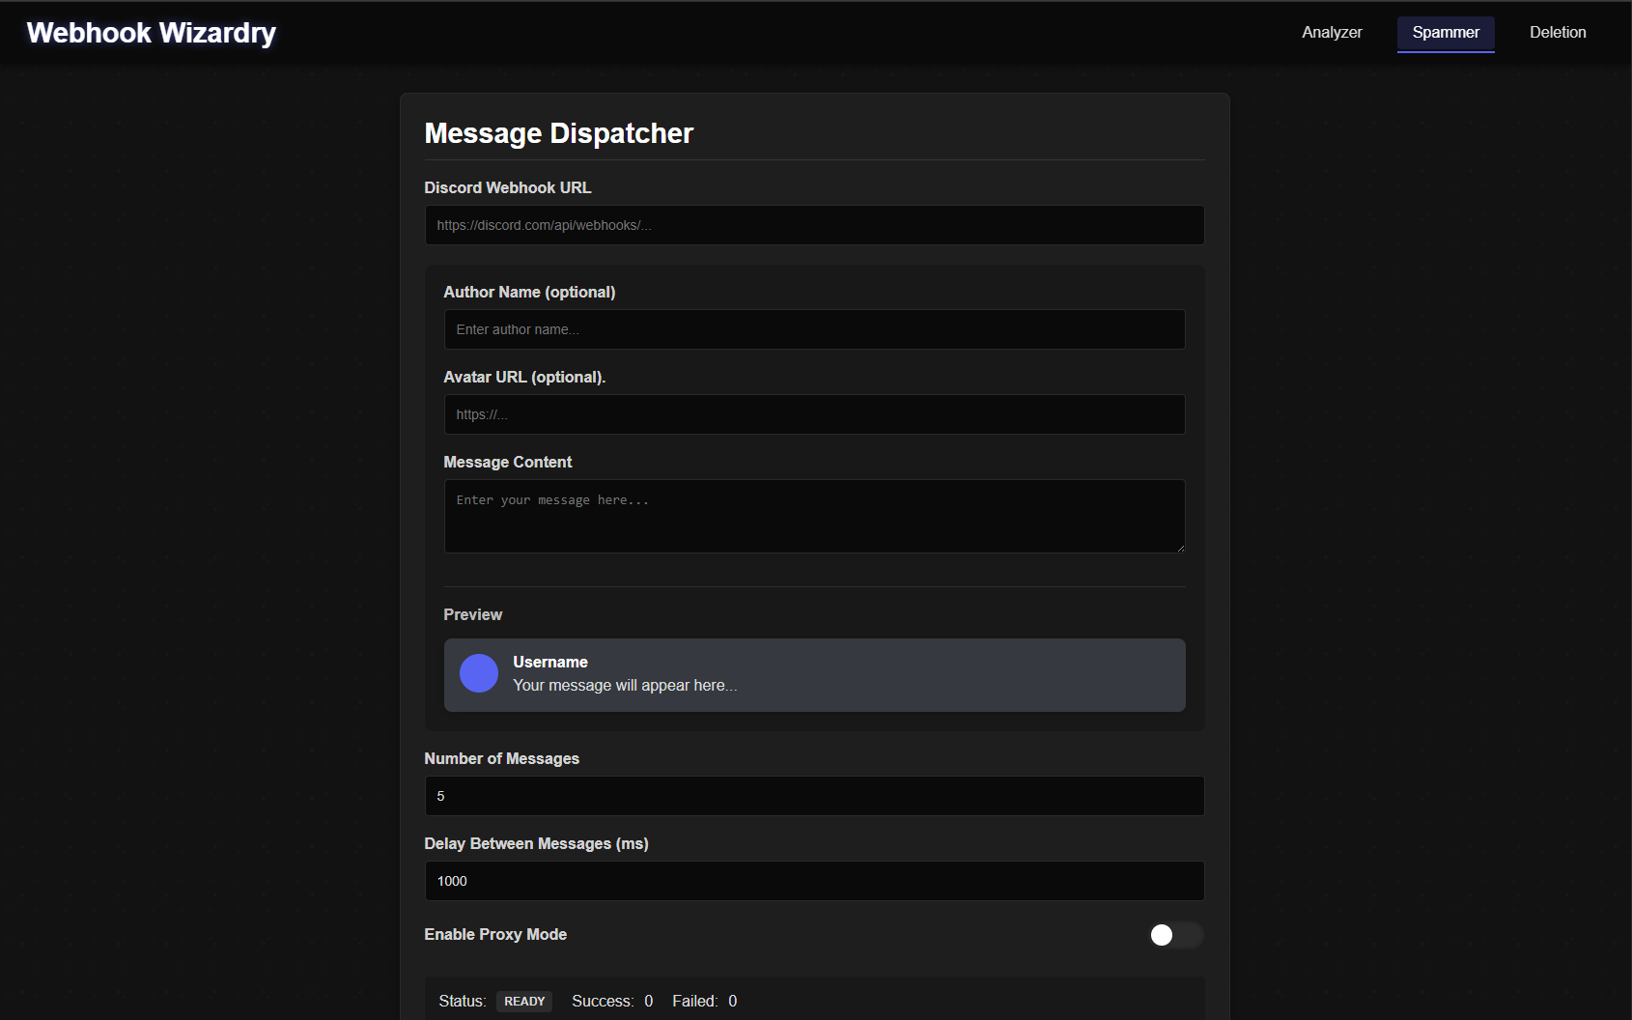Screen dimensions: 1632x1020
Task: Focus the Message Content text area
Action: click(814, 516)
